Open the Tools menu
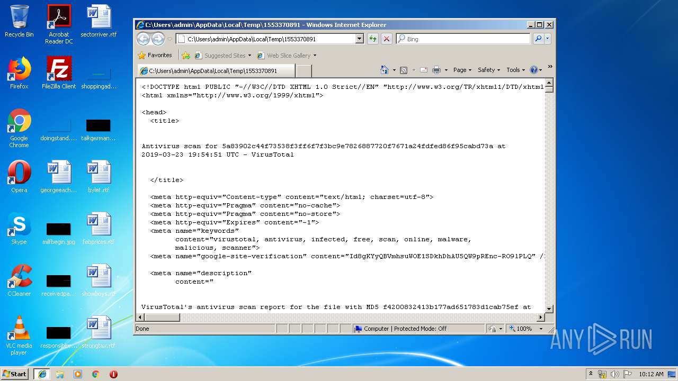 click(x=515, y=70)
